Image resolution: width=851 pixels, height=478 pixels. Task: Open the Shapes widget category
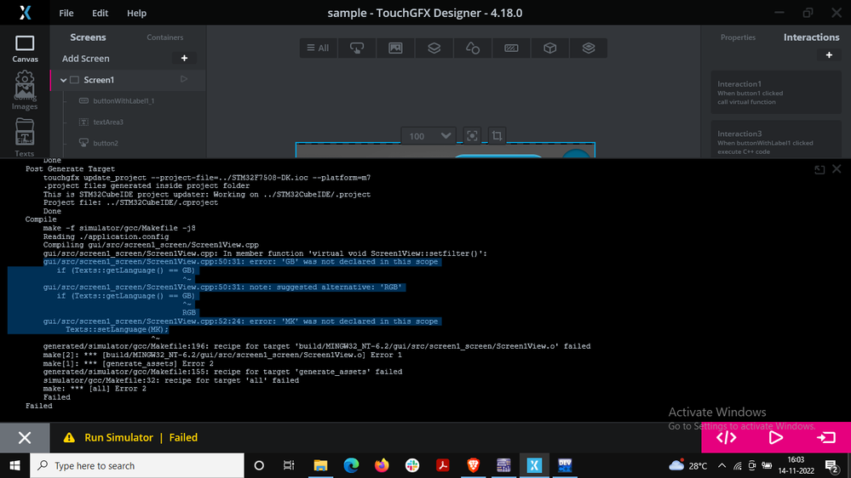473,48
